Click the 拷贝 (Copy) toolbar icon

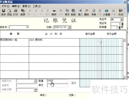[x=67, y=12]
